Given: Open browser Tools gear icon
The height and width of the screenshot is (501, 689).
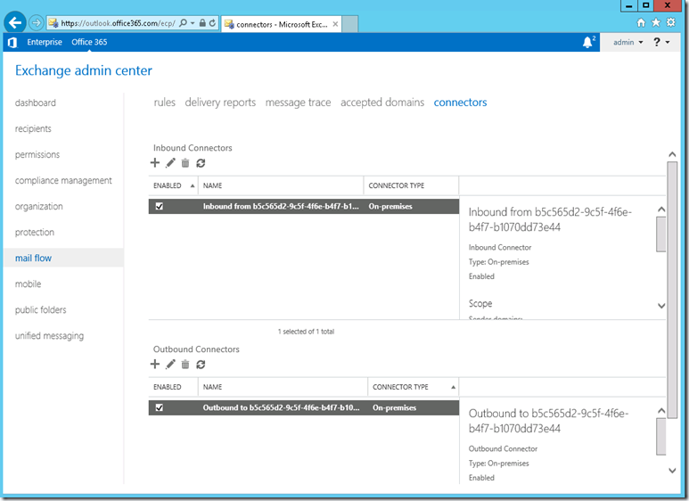Looking at the screenshot, I should pos(671,22).
